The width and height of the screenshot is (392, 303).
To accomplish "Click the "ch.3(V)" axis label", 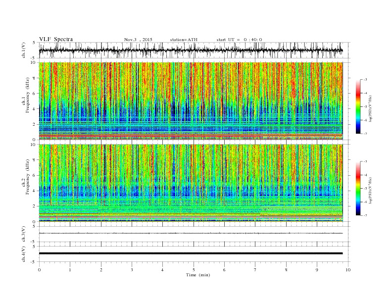I will point(24,234).
